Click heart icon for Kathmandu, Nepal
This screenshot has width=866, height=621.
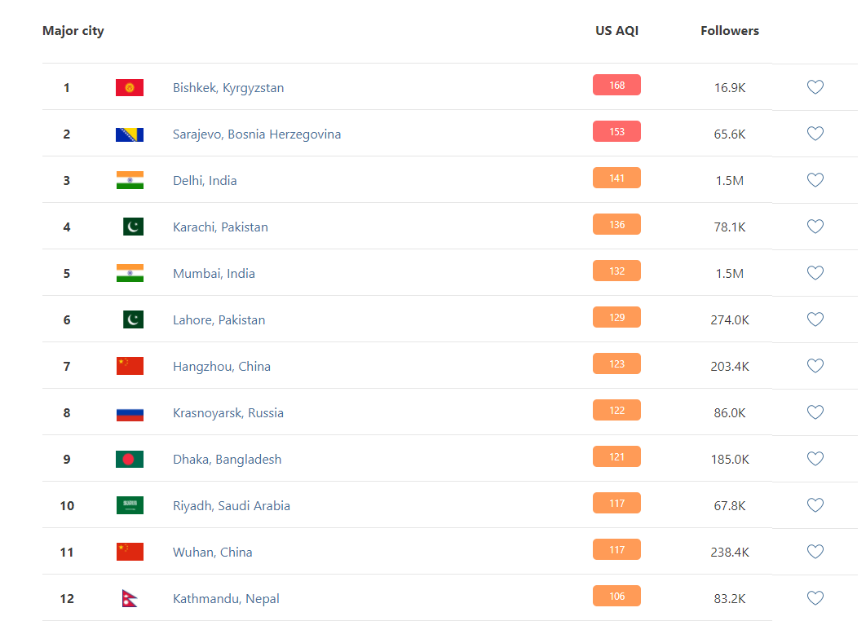point(815,598)
